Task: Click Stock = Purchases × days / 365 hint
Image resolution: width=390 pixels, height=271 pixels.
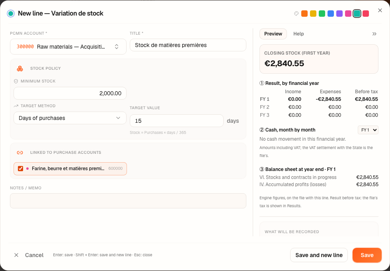Action: point(158,132)
